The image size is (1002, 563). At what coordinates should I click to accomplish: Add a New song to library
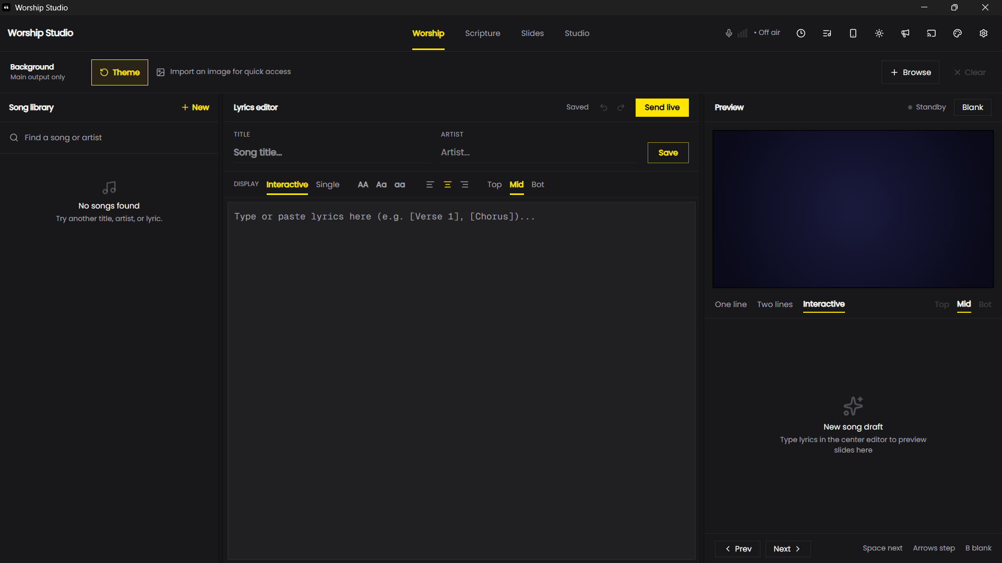click(195, 107)
